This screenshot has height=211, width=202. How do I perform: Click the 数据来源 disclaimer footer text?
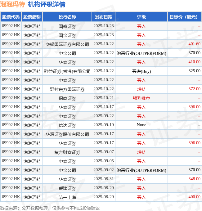point(50,208)
